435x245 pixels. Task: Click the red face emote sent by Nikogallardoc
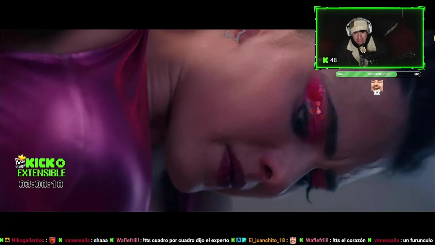tap(52, 240)
